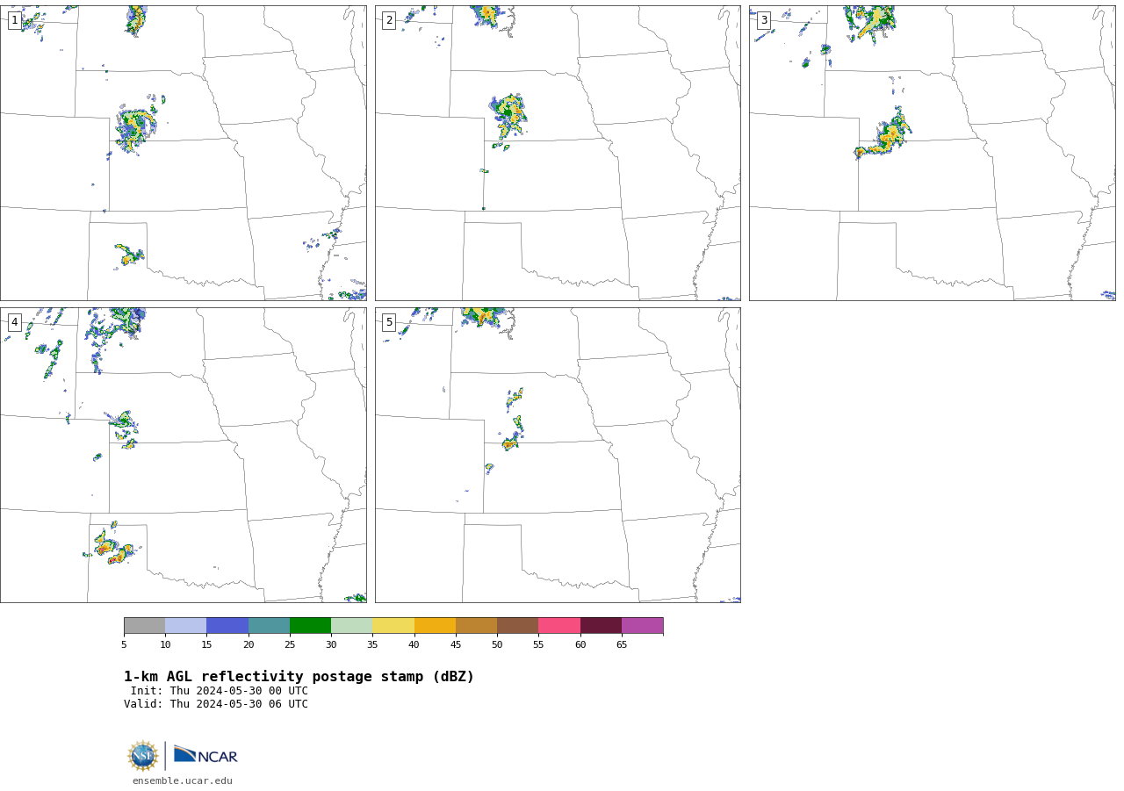Click the light blue 10-15 dBZ swatch
Viewport: 1124px width, 791px height.
[x=186, y=626]
